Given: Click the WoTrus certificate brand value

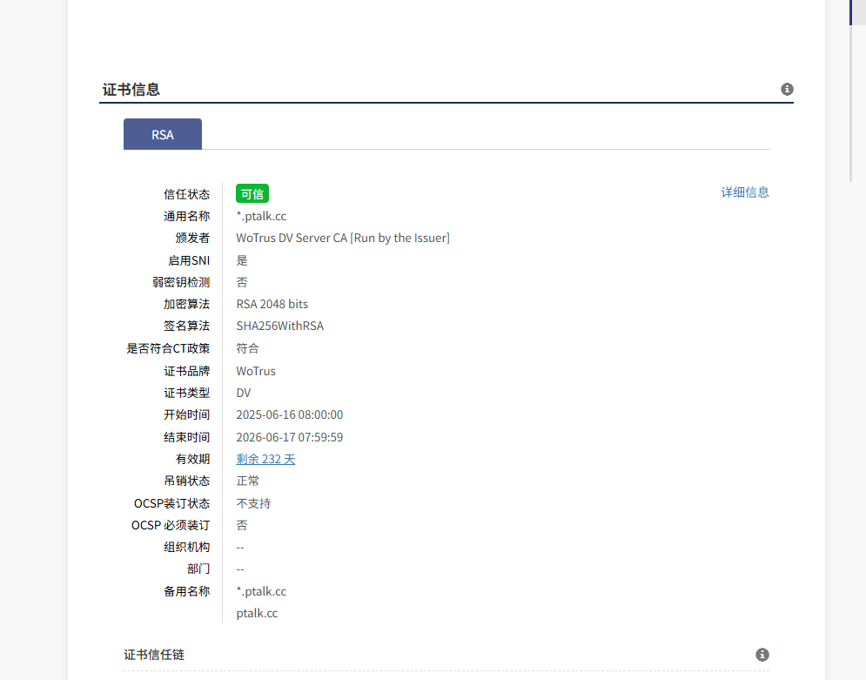Looking at the screenshot, I should coord(256,371).
